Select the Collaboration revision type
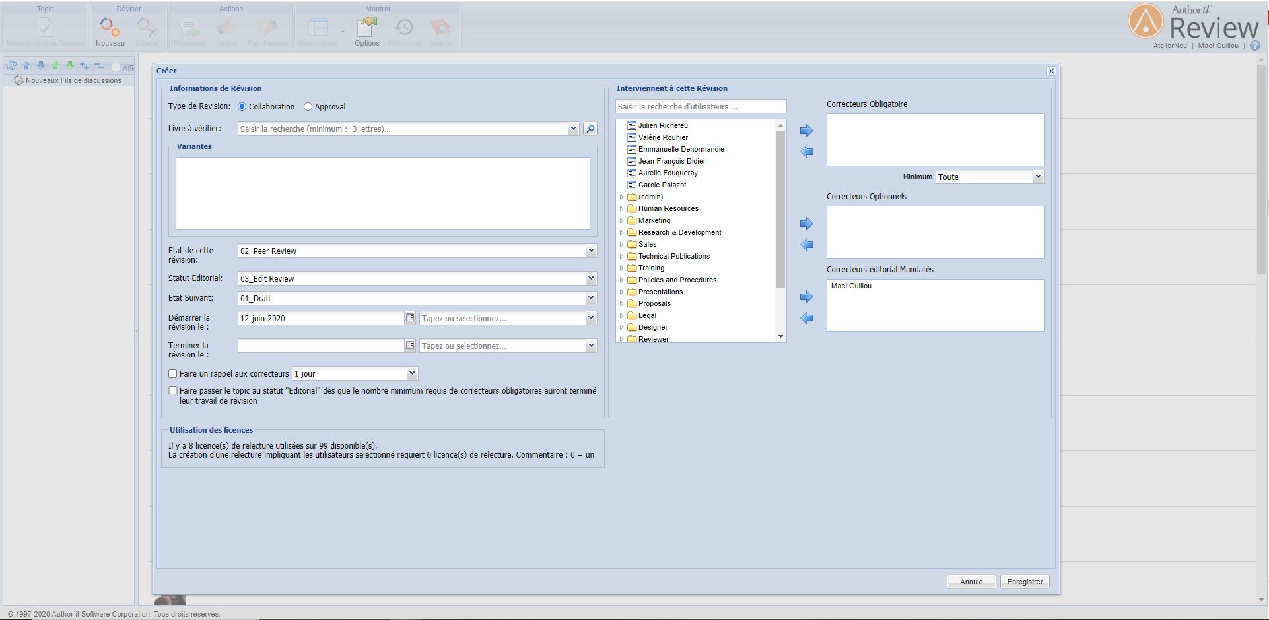 242,107
